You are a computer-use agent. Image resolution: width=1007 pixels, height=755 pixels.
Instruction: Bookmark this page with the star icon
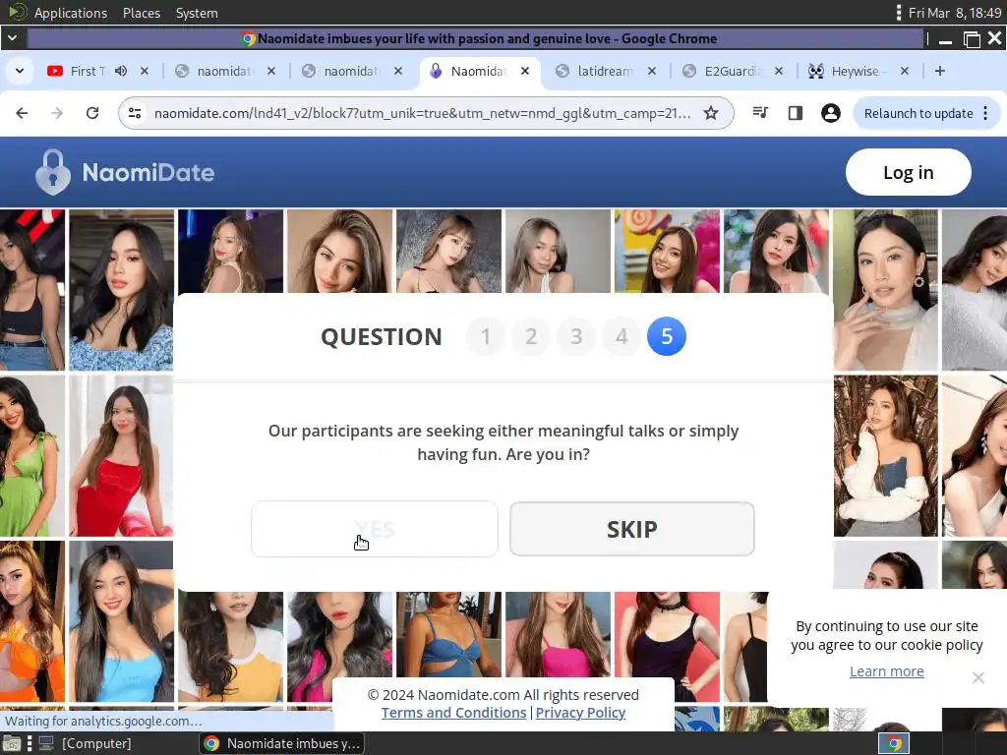click(x=710, y=113)
